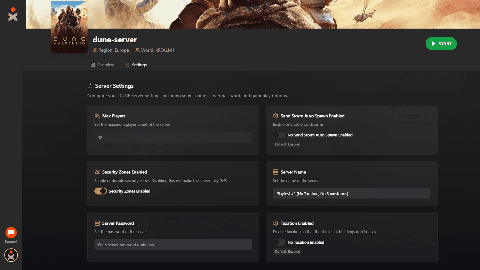Click the Taxation Enabled gear icon
The image size is (480, 270).
[276, 223]
